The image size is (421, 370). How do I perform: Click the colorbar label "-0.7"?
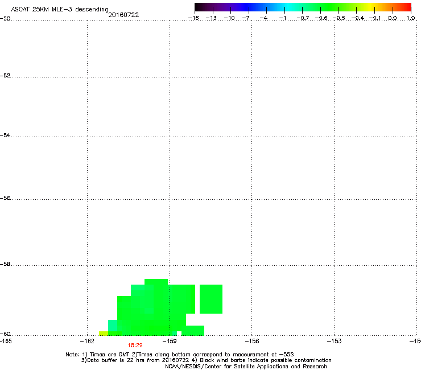point(303,18)
